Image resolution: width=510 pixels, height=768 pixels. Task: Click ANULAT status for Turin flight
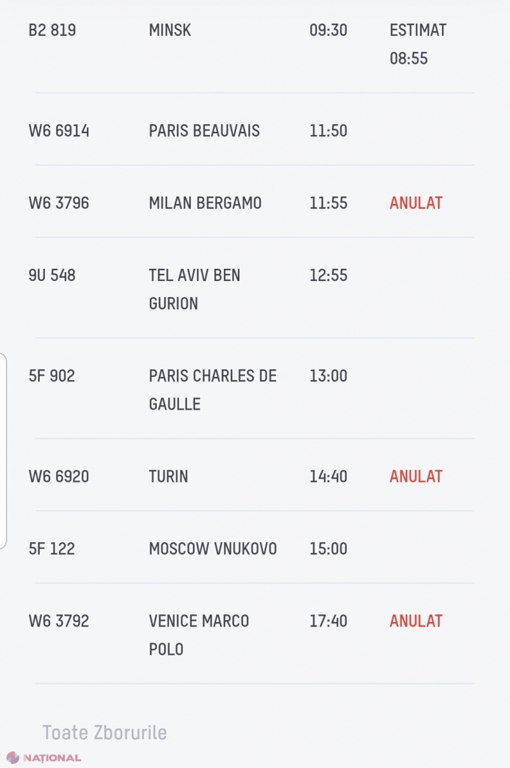pos(416,476)
